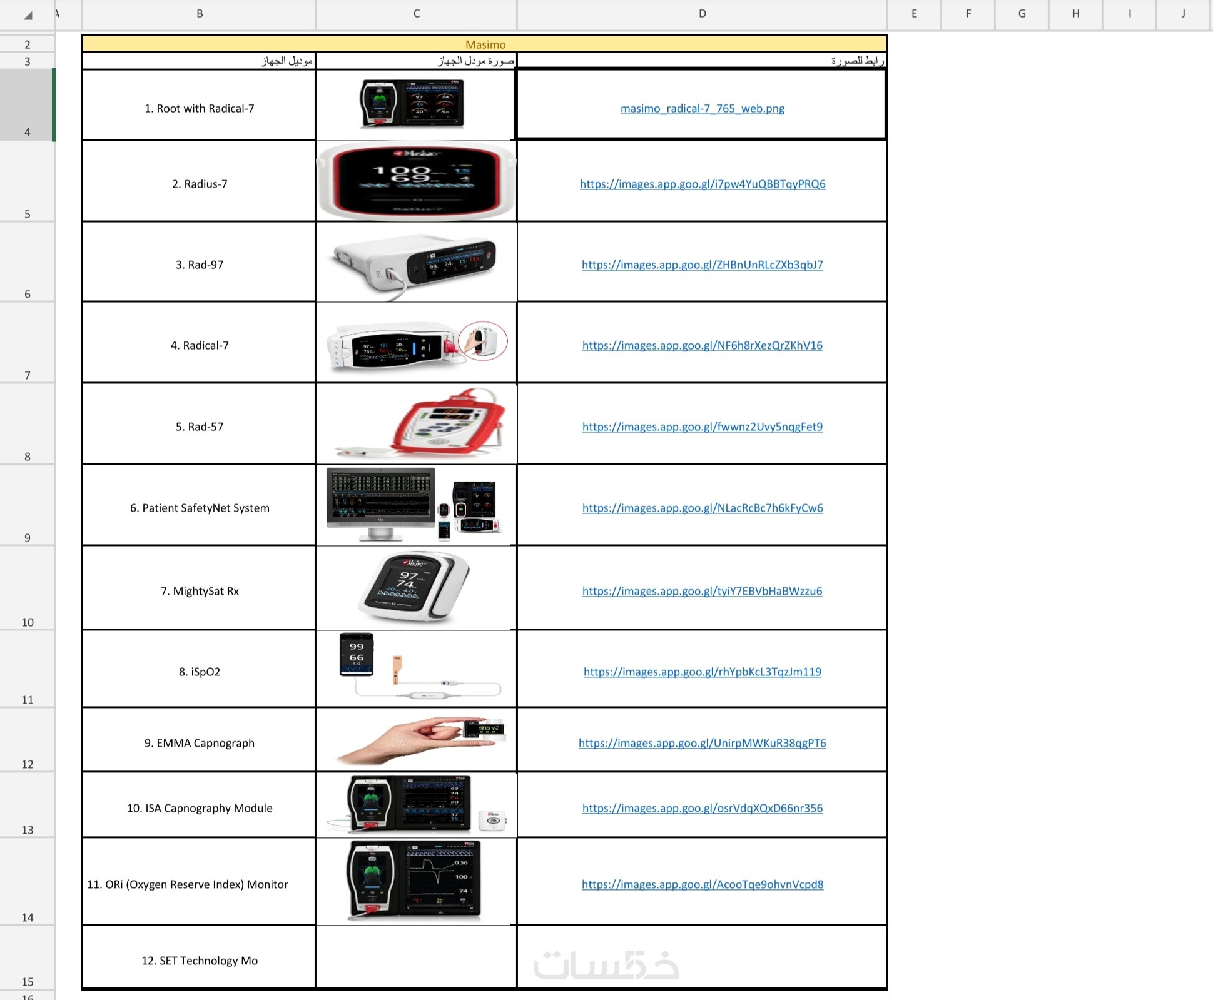Select the MightySat Rx oximeter picture
The image size is (1213, 1000).
point(414,588)
